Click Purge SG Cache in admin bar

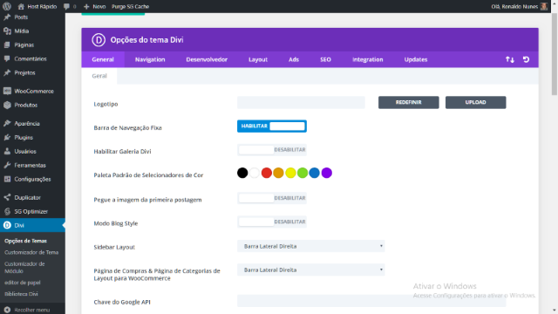click(130, 6)
